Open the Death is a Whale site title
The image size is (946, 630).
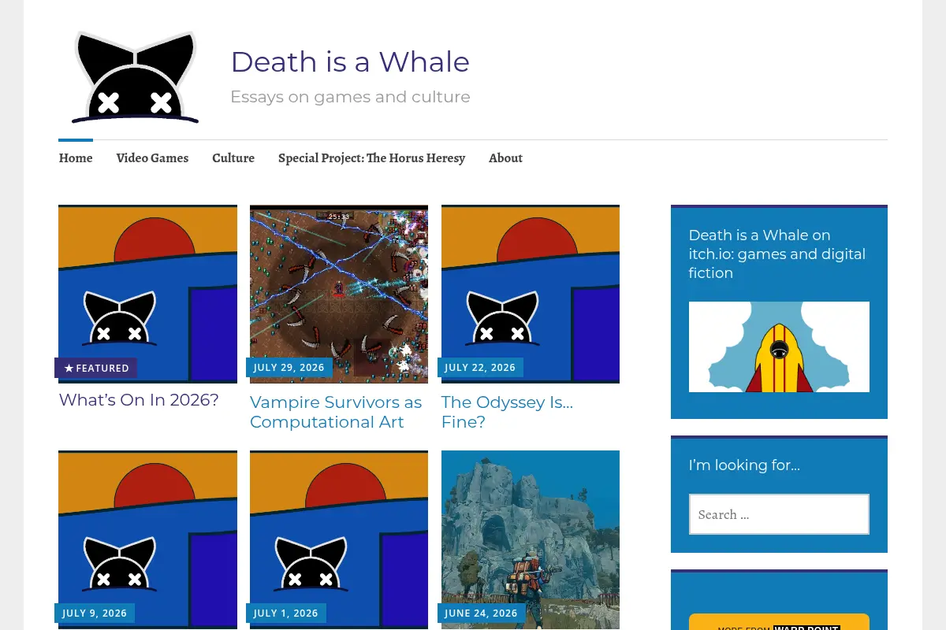click(350, 61)
